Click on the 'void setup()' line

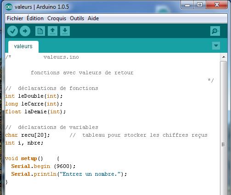(x=32, y=159)
